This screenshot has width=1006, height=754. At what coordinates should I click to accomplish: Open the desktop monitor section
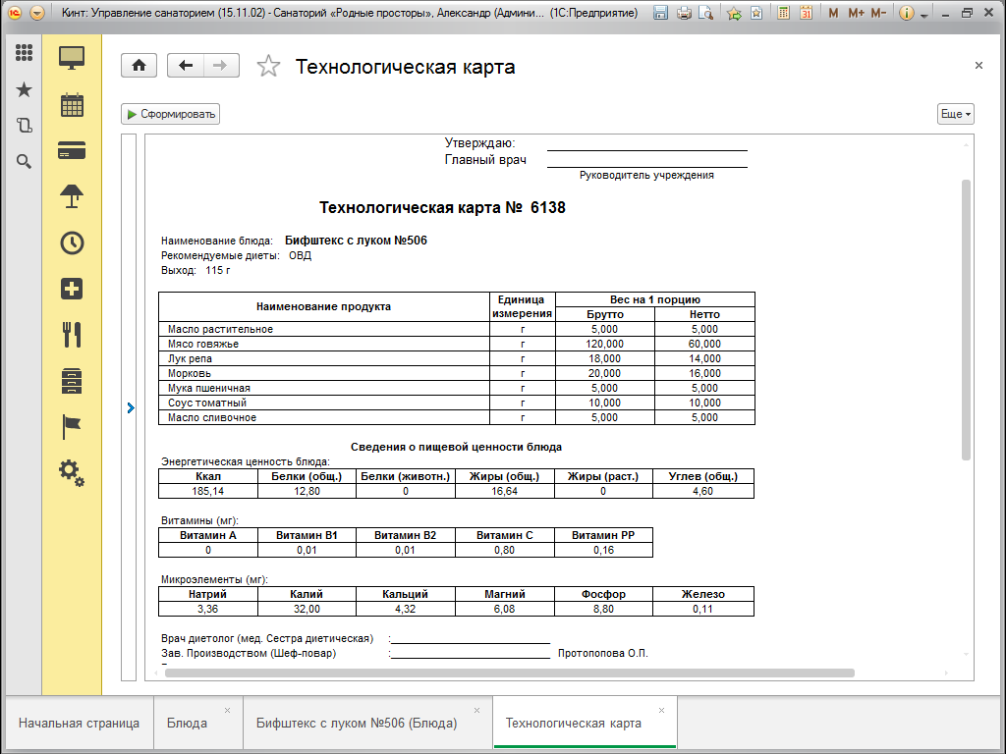(72, 58)
